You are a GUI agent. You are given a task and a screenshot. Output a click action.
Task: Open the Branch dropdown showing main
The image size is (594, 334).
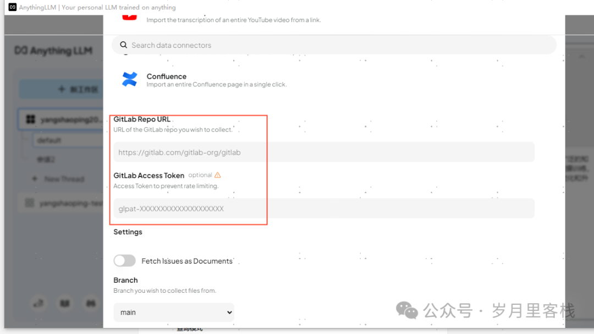[x=174, y=313]
